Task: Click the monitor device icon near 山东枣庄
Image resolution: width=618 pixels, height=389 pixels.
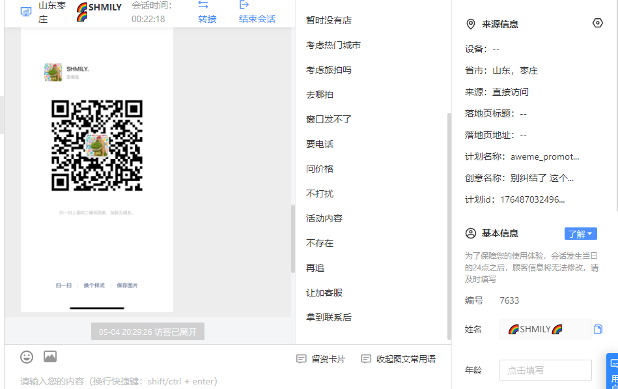Action: pyautogui.click(x=26, y=12)
